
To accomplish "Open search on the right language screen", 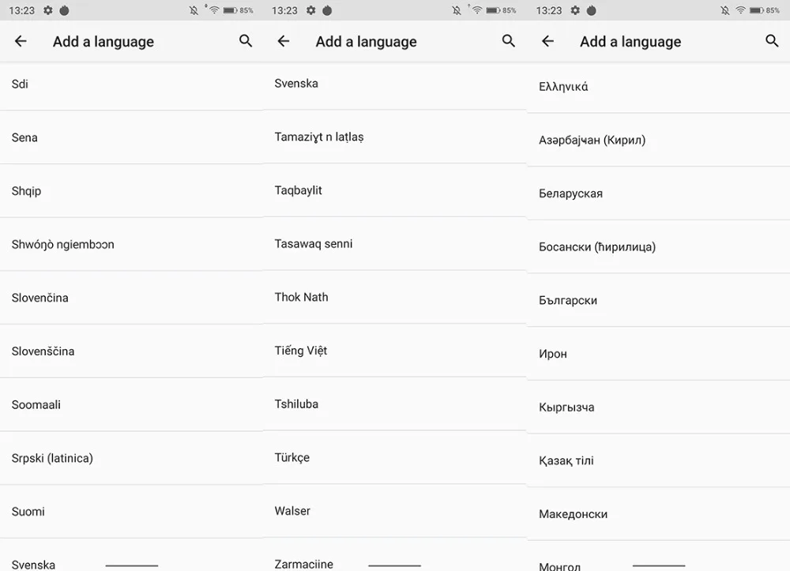I will [772, 41].
